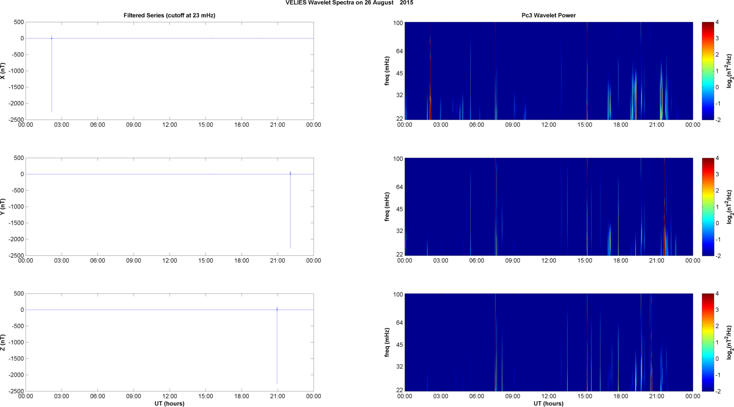
Task: Click the "4" tick on the X spectrum color bar
Action: click(717, 22)
